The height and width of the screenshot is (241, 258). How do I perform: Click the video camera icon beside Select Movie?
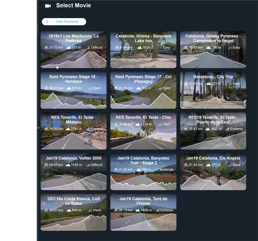(48, 6)
